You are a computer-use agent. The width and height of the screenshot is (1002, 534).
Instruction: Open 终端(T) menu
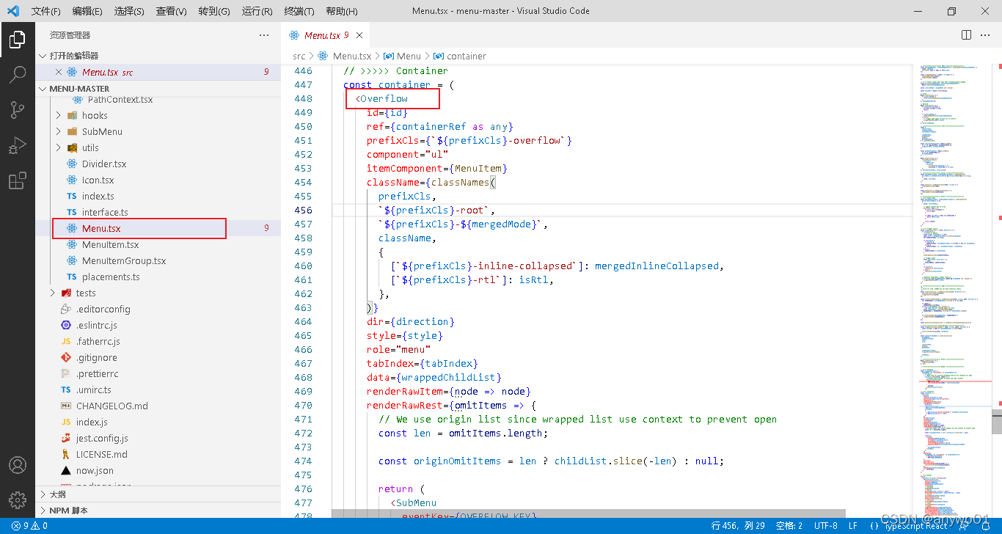pyautogui.click(x=299, y=11)
